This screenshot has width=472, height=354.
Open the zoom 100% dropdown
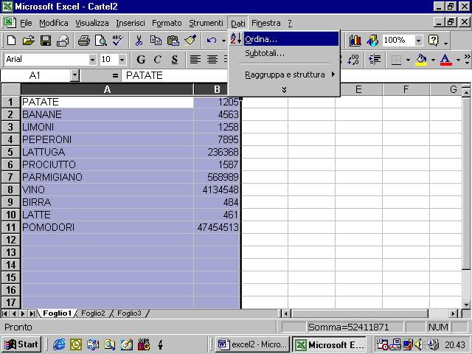tap(418, 41)
